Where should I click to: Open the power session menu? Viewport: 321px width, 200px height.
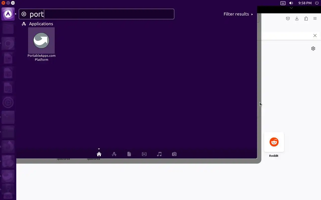(316, 3)
